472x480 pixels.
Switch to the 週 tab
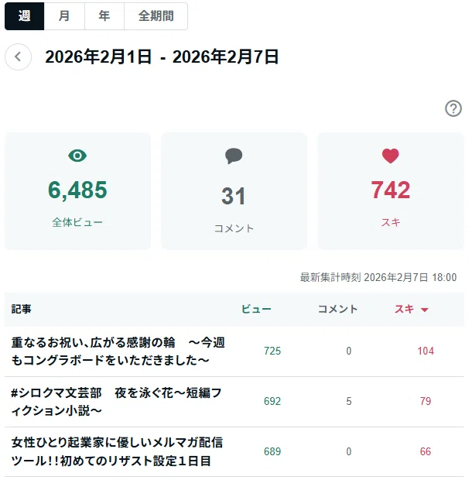coord(25,16)
